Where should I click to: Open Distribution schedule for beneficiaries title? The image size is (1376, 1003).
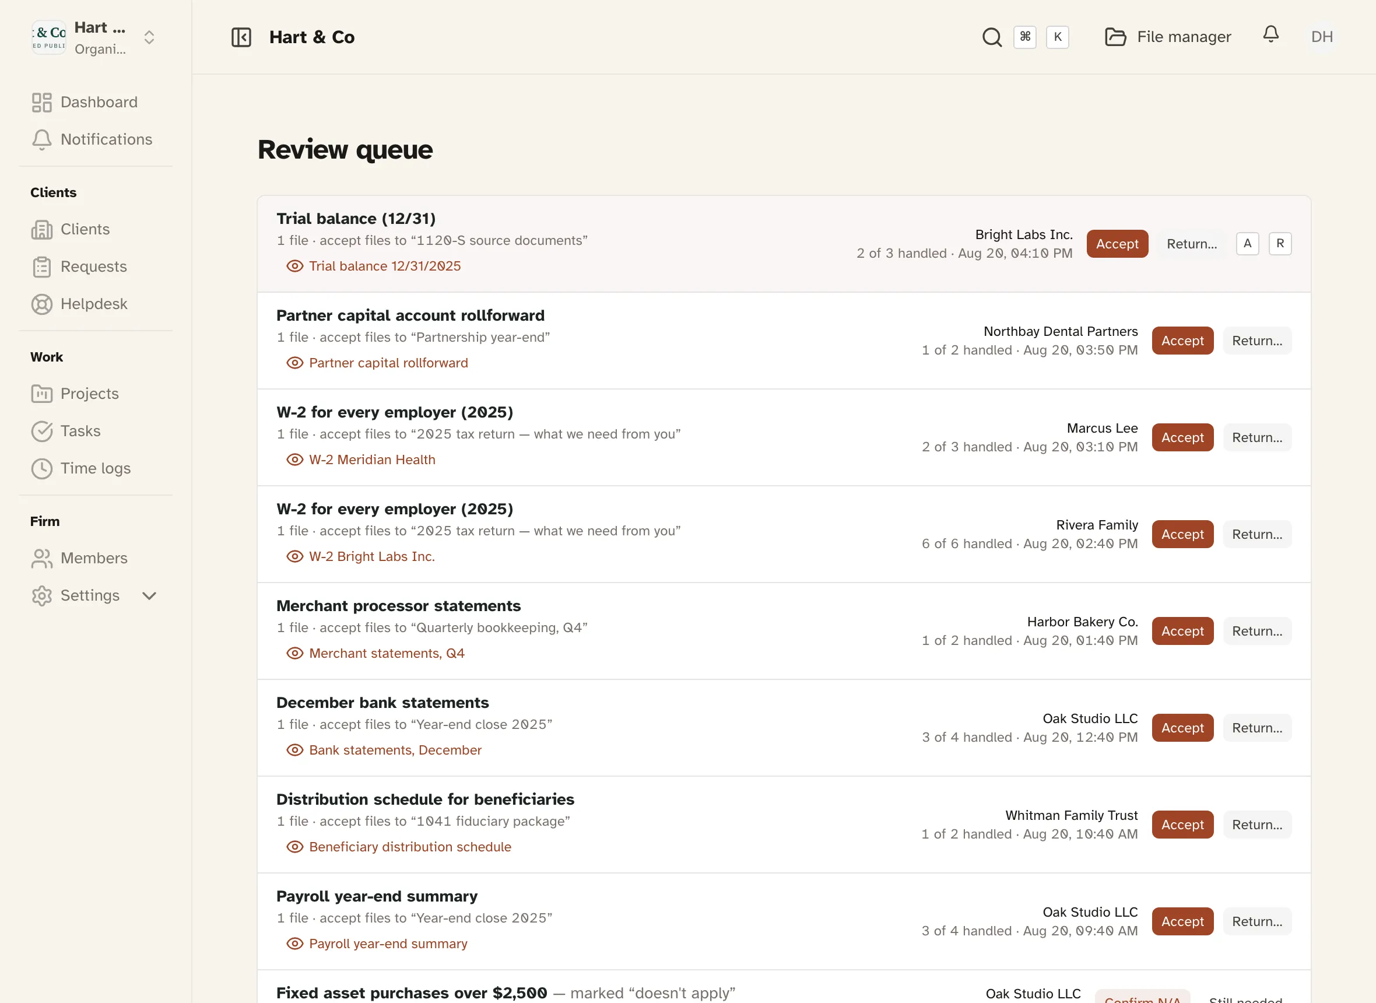425,799
